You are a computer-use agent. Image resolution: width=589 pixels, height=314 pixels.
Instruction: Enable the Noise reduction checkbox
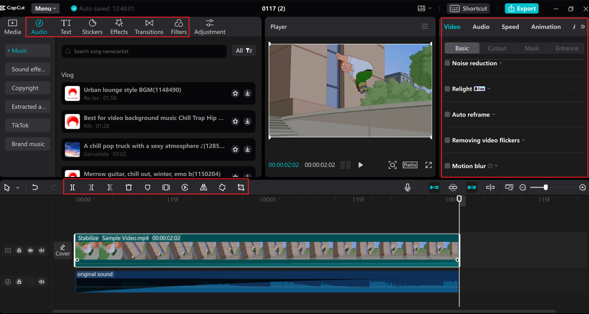point(447,63)
